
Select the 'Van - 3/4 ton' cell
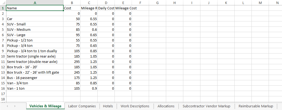click(35, 83)
